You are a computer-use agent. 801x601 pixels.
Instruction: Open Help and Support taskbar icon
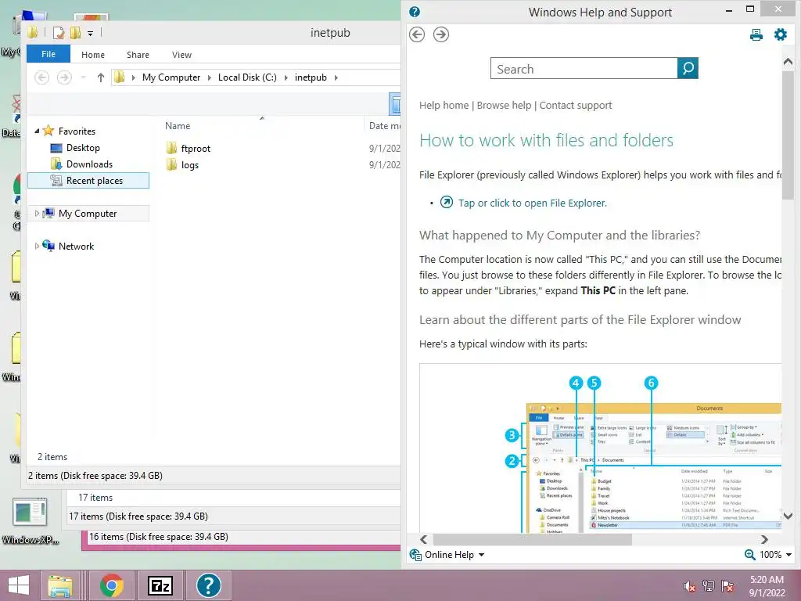208,585
